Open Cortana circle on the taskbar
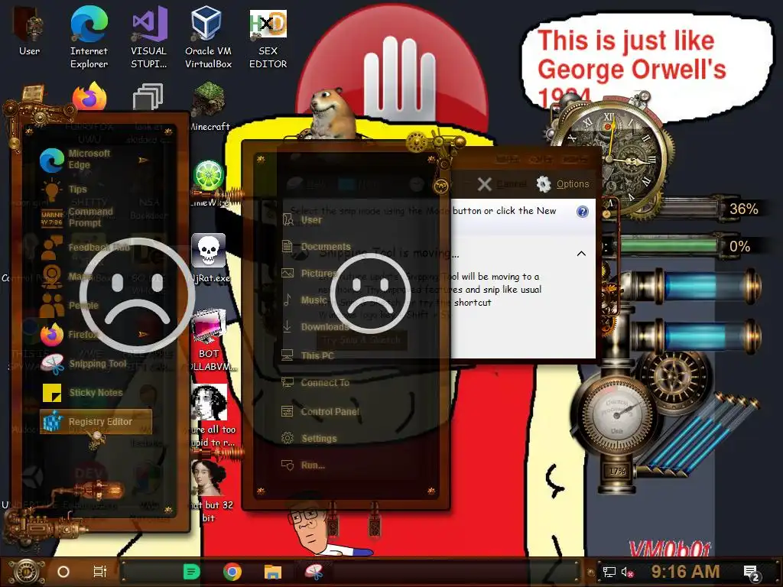The height and width of the screenshot is (587, 783). click(63, 572)
